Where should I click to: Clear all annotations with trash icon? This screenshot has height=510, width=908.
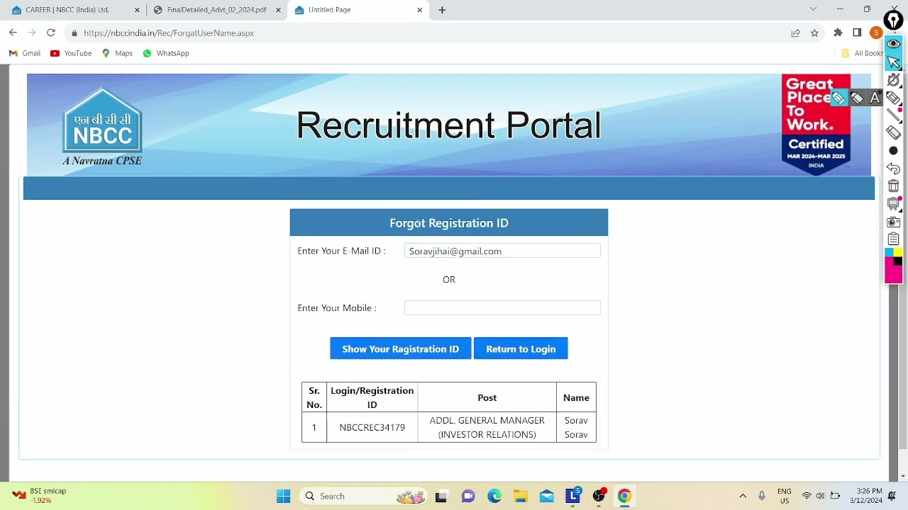coord(893,186)
